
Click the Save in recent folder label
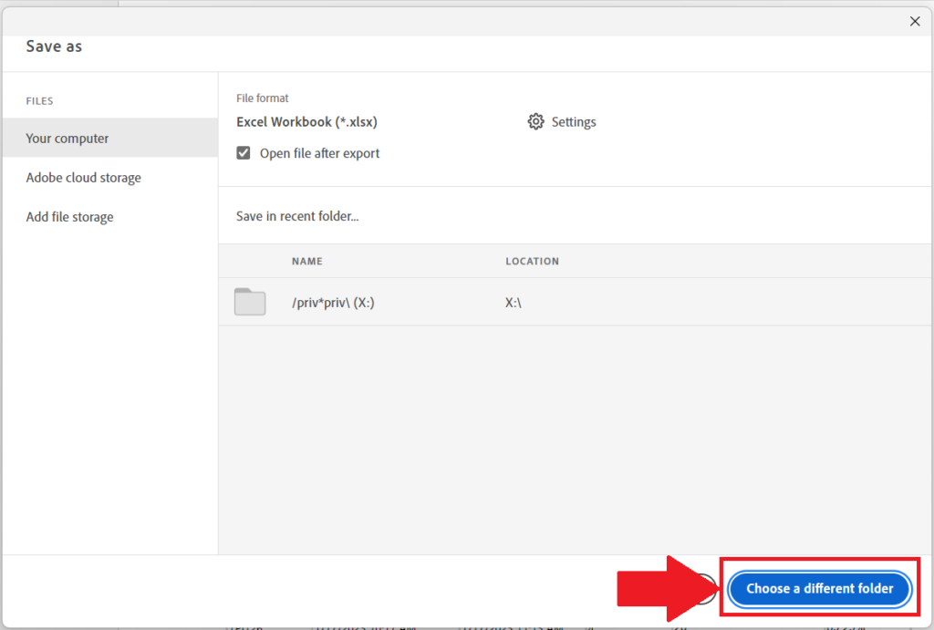tap(297, 215)
